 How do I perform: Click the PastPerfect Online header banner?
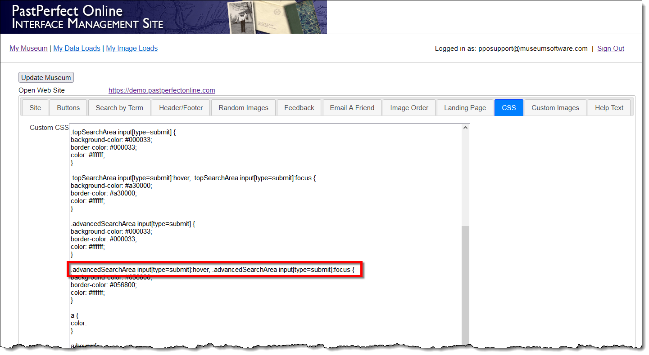click(x=163, y=17)
